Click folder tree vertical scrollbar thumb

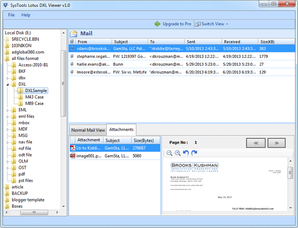click(x=63, y=83)
